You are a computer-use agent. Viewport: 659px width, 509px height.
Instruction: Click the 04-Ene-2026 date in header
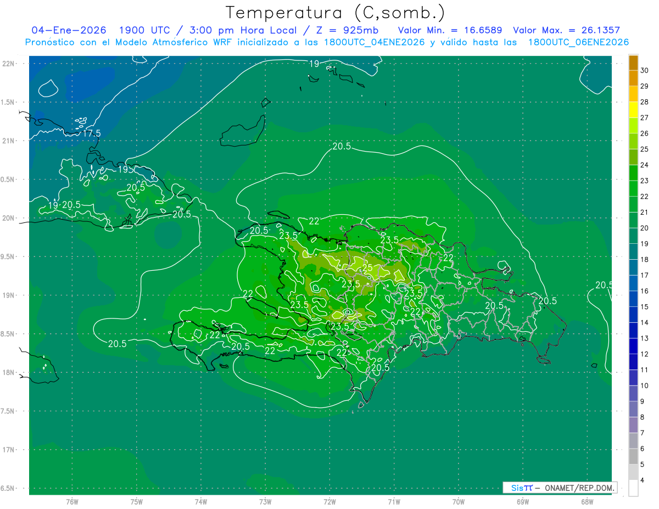click(x=69, y=30)
